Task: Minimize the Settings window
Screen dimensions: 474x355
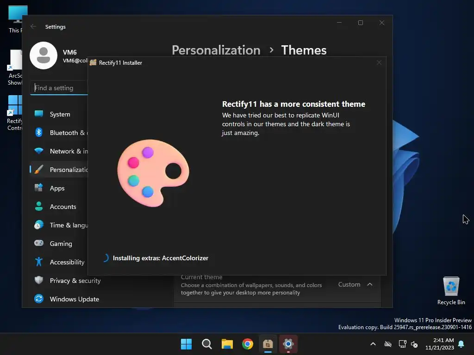Action: point(339,23)
